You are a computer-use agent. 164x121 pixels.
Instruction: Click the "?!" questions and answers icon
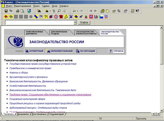(x=46, y=17)
